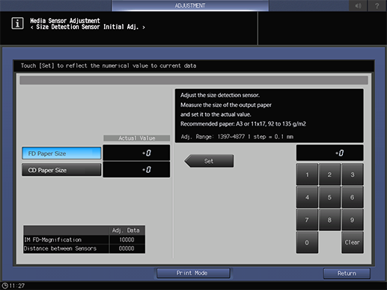Screen dimensions: 387x290
Task: Tap keypad digit 7
Action: 307,220
